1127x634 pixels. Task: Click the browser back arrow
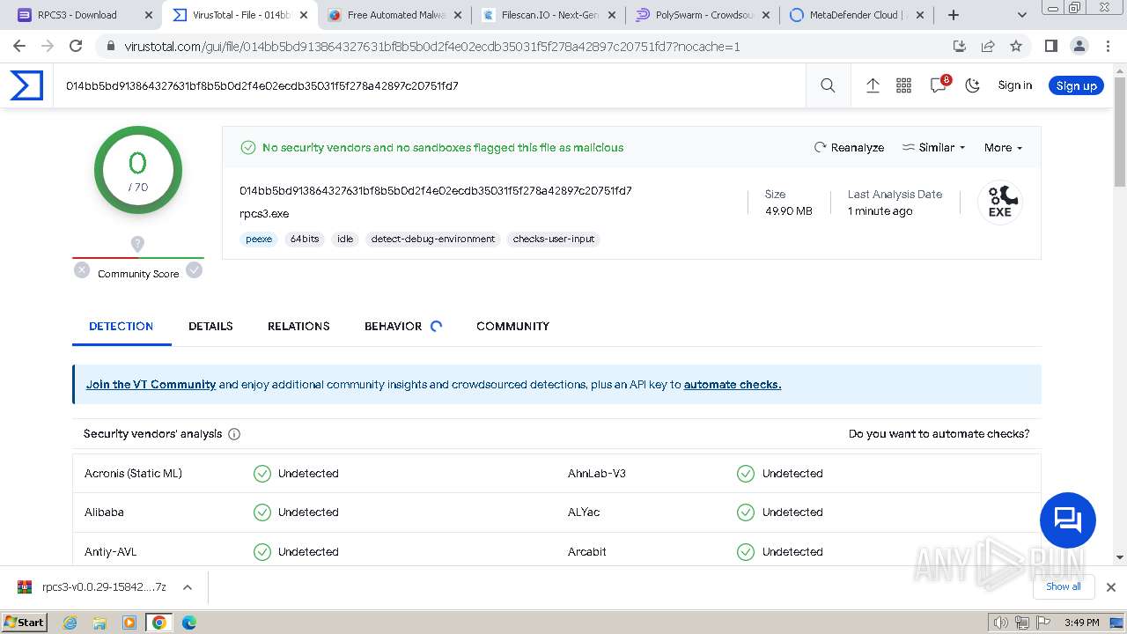point(19,46)
